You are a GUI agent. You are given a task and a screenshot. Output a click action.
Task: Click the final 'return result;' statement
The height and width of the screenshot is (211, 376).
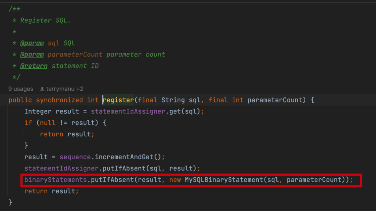point(52,191)
